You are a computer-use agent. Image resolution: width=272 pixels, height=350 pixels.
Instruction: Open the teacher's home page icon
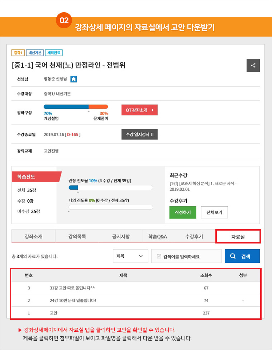73,79
